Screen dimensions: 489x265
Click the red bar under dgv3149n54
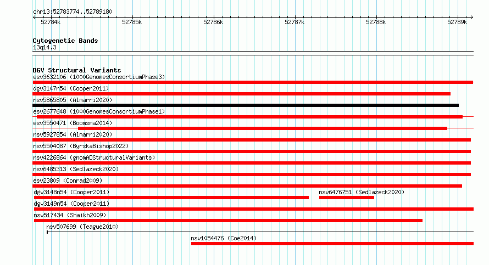[254, 209]
